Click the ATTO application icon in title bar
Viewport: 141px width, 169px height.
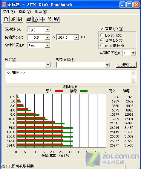(x=4, y=4)
